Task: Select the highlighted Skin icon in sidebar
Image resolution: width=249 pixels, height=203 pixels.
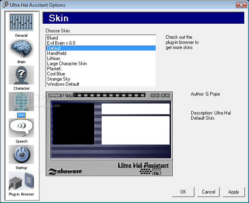Action: click(21, 101)
